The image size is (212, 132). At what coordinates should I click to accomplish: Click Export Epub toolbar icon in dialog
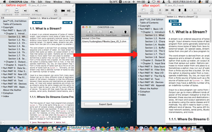[111, 32]
